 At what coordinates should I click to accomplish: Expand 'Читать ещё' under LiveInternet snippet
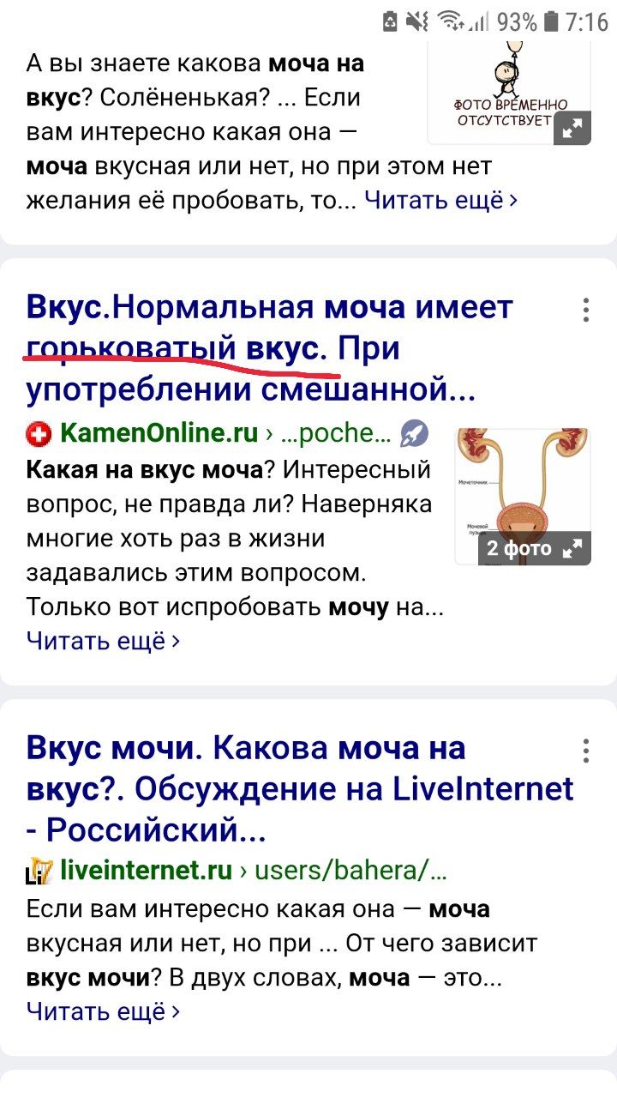[x=104, y=1011]
